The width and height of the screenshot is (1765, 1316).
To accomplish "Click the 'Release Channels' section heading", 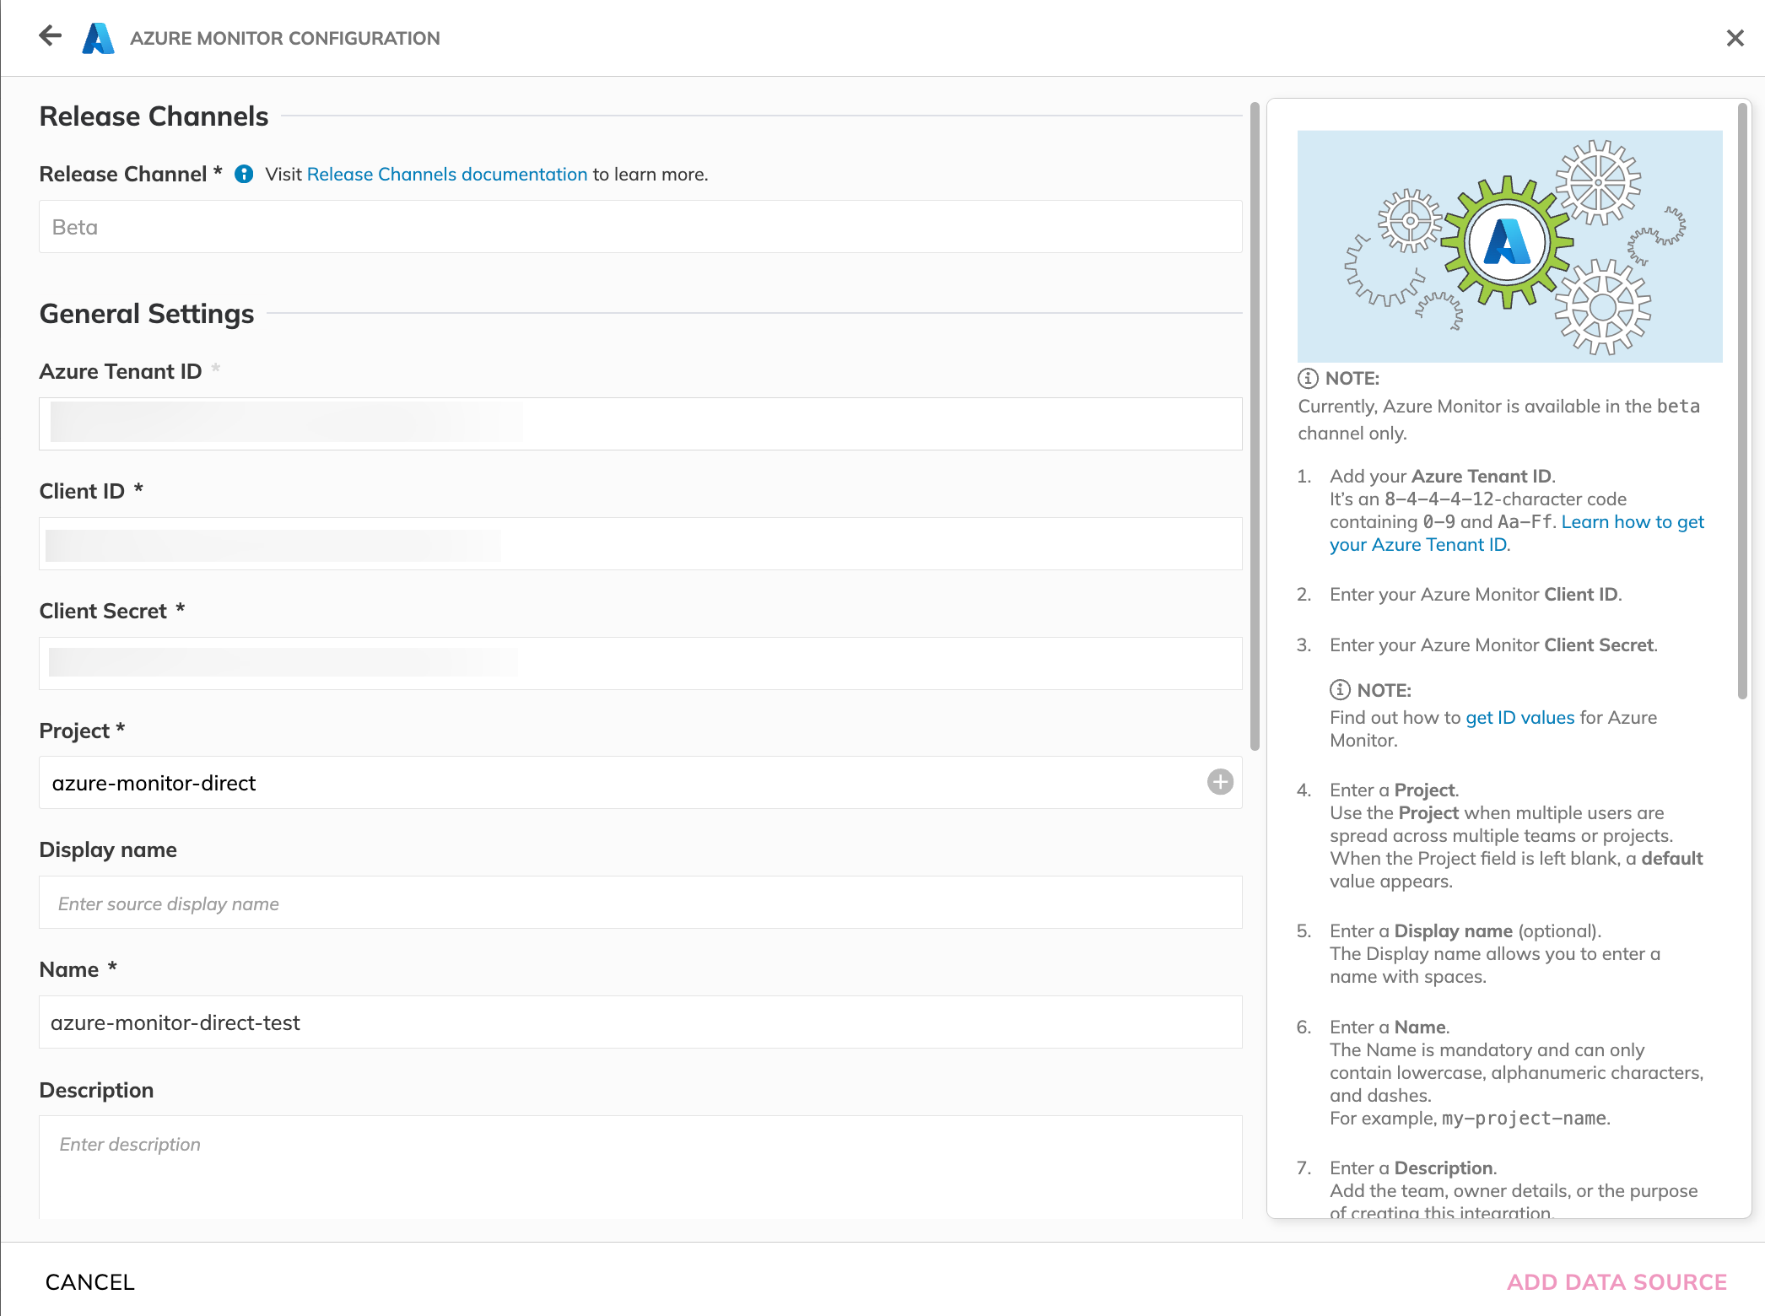I will 154,116.
